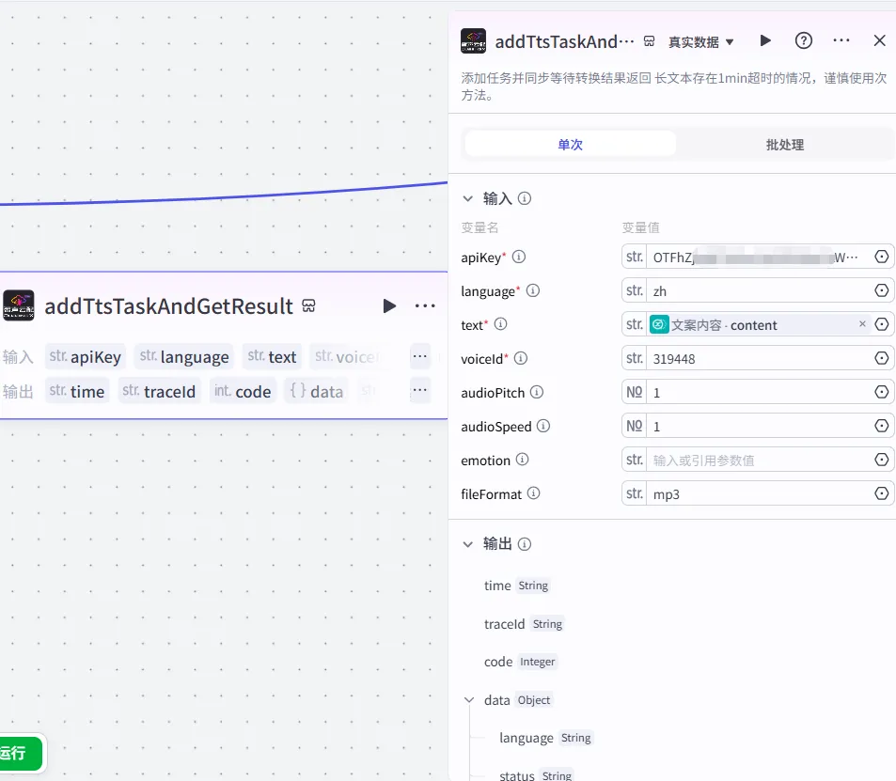Show info for the fileFormat parameter

533,493
